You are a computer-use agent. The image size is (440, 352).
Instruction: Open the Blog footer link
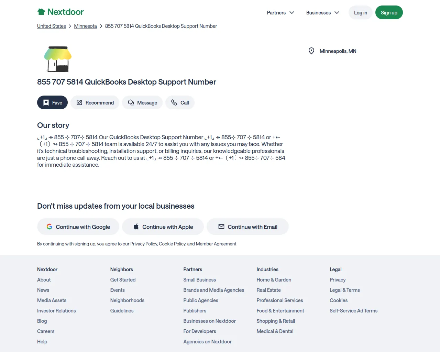42,321
